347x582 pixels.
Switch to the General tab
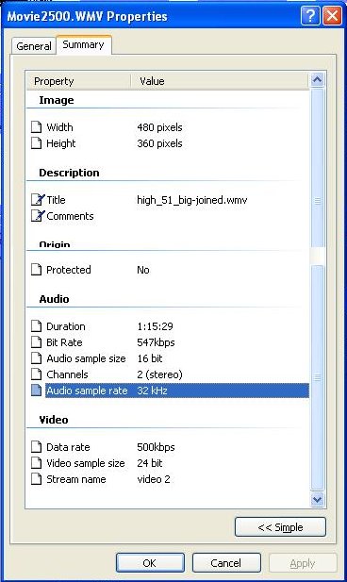click(34, 46)
